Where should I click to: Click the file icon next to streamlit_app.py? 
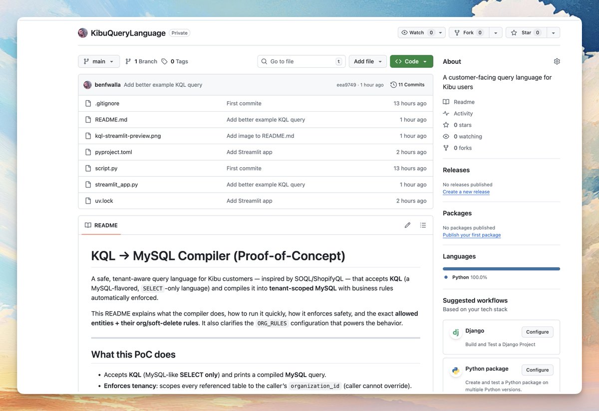click(x=88, y=185)
